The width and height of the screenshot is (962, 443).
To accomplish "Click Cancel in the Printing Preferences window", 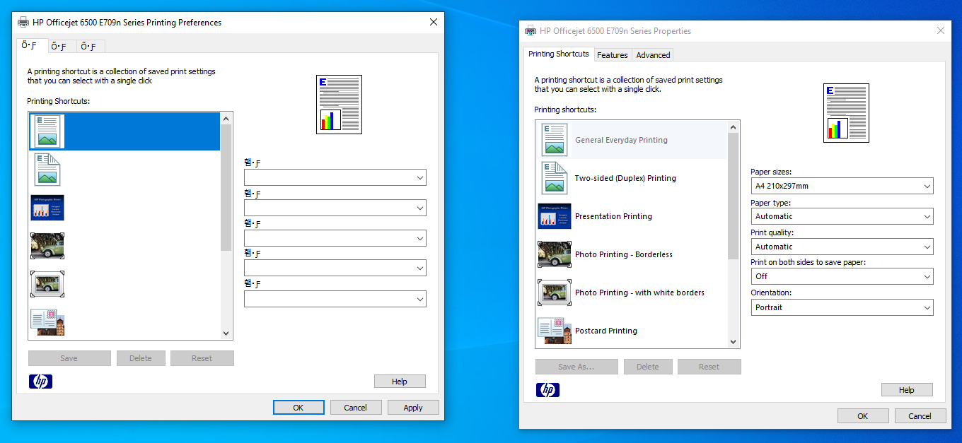I will pyautogui.click(x=356, y=408).
